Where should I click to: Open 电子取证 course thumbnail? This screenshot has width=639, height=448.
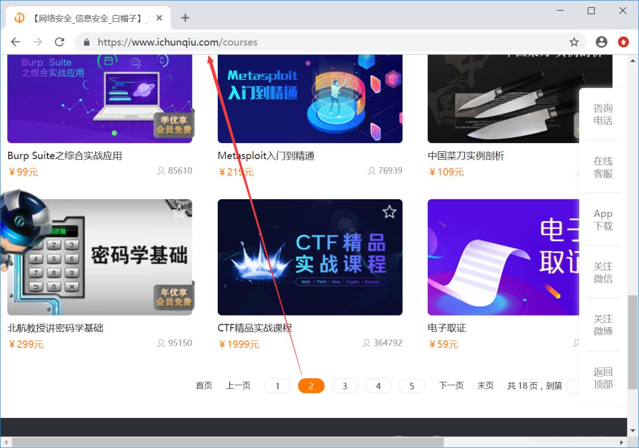[504, 257]
